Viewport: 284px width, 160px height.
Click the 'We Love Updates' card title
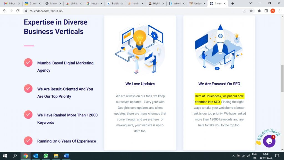[x=140, y=84]
